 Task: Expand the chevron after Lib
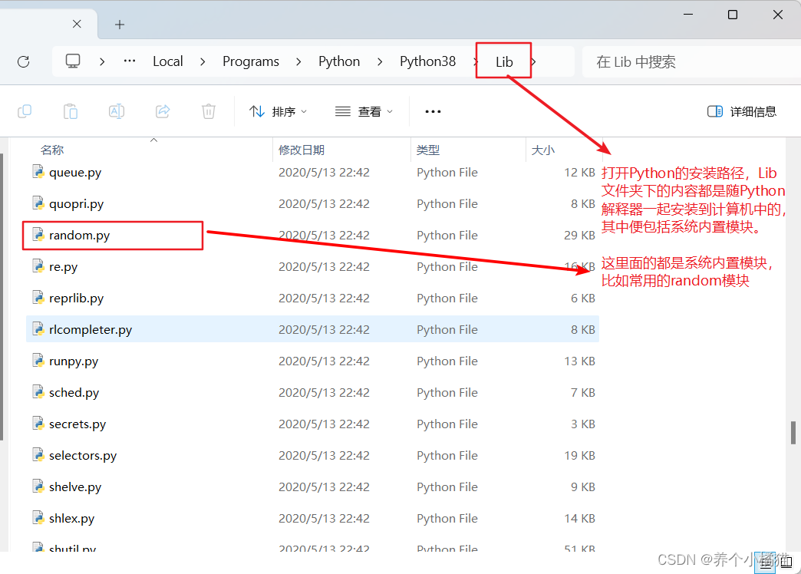[x=533, y=62]
